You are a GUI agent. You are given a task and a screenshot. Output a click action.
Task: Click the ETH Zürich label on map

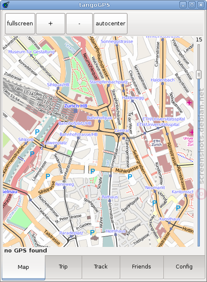[x=157, y=143]
